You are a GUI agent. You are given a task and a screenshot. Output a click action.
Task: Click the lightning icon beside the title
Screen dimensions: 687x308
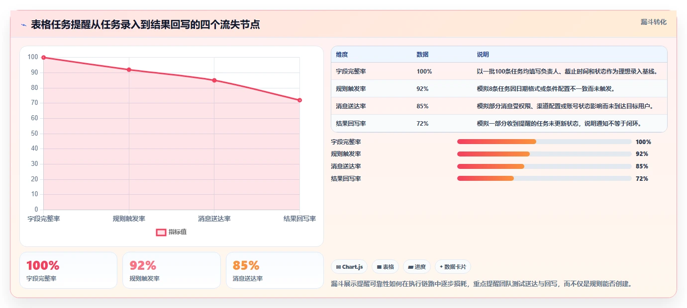[23, 25]
